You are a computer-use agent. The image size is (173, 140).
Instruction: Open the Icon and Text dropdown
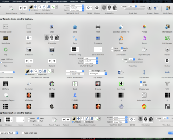pyautogui.click(x=9, y=133)
